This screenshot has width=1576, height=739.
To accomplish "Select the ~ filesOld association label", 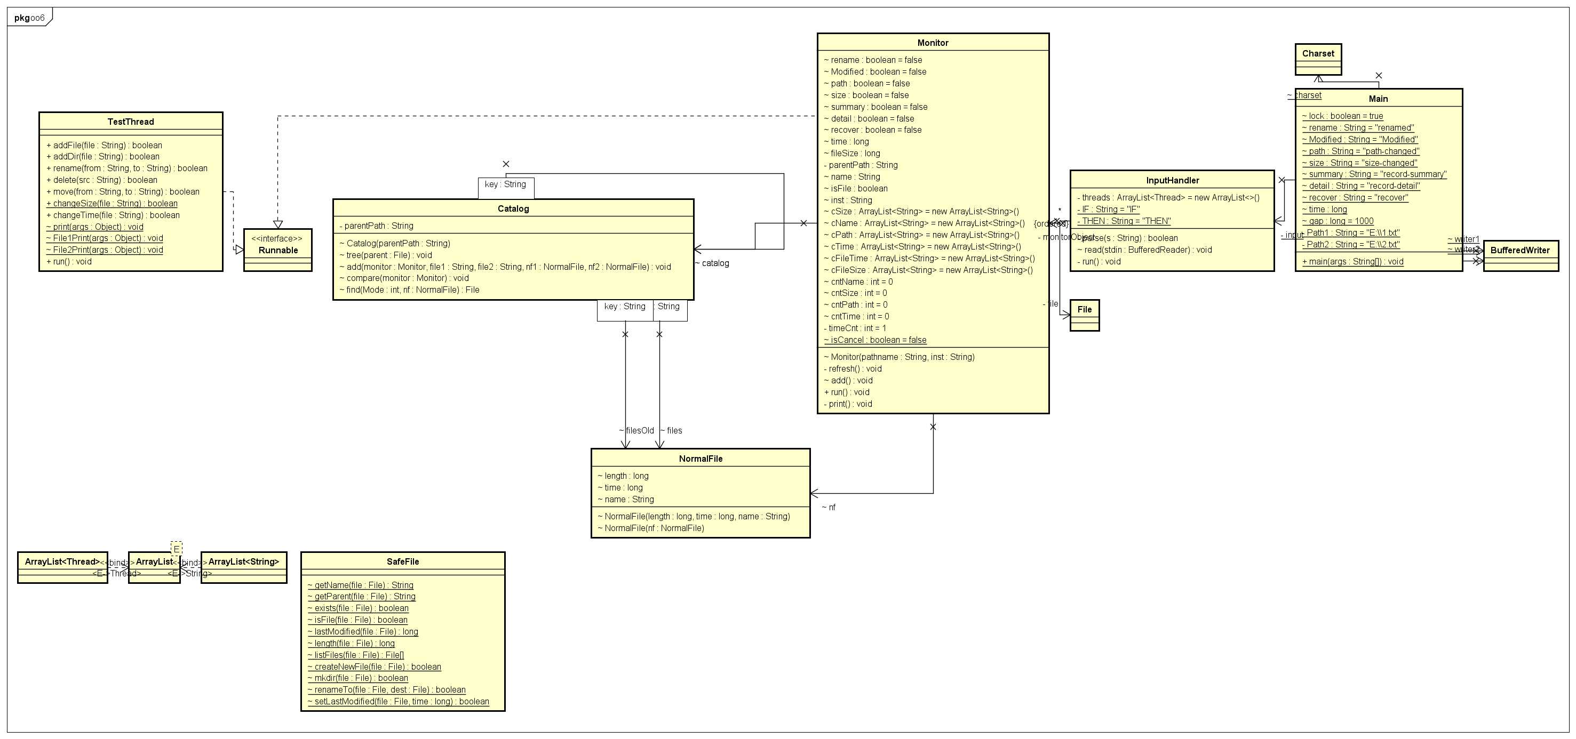I will tap(636, 430).
